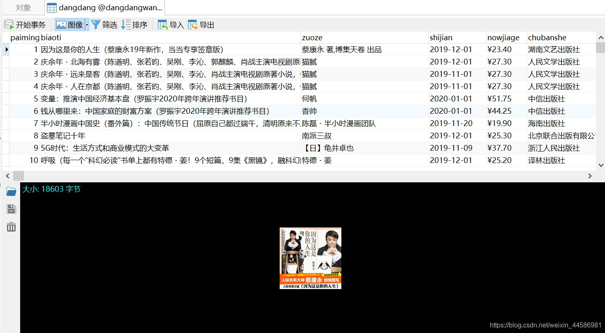Select publisher cell 湖南文艺出版社
The height and width of the screenshot is (333, 605).
561,50
